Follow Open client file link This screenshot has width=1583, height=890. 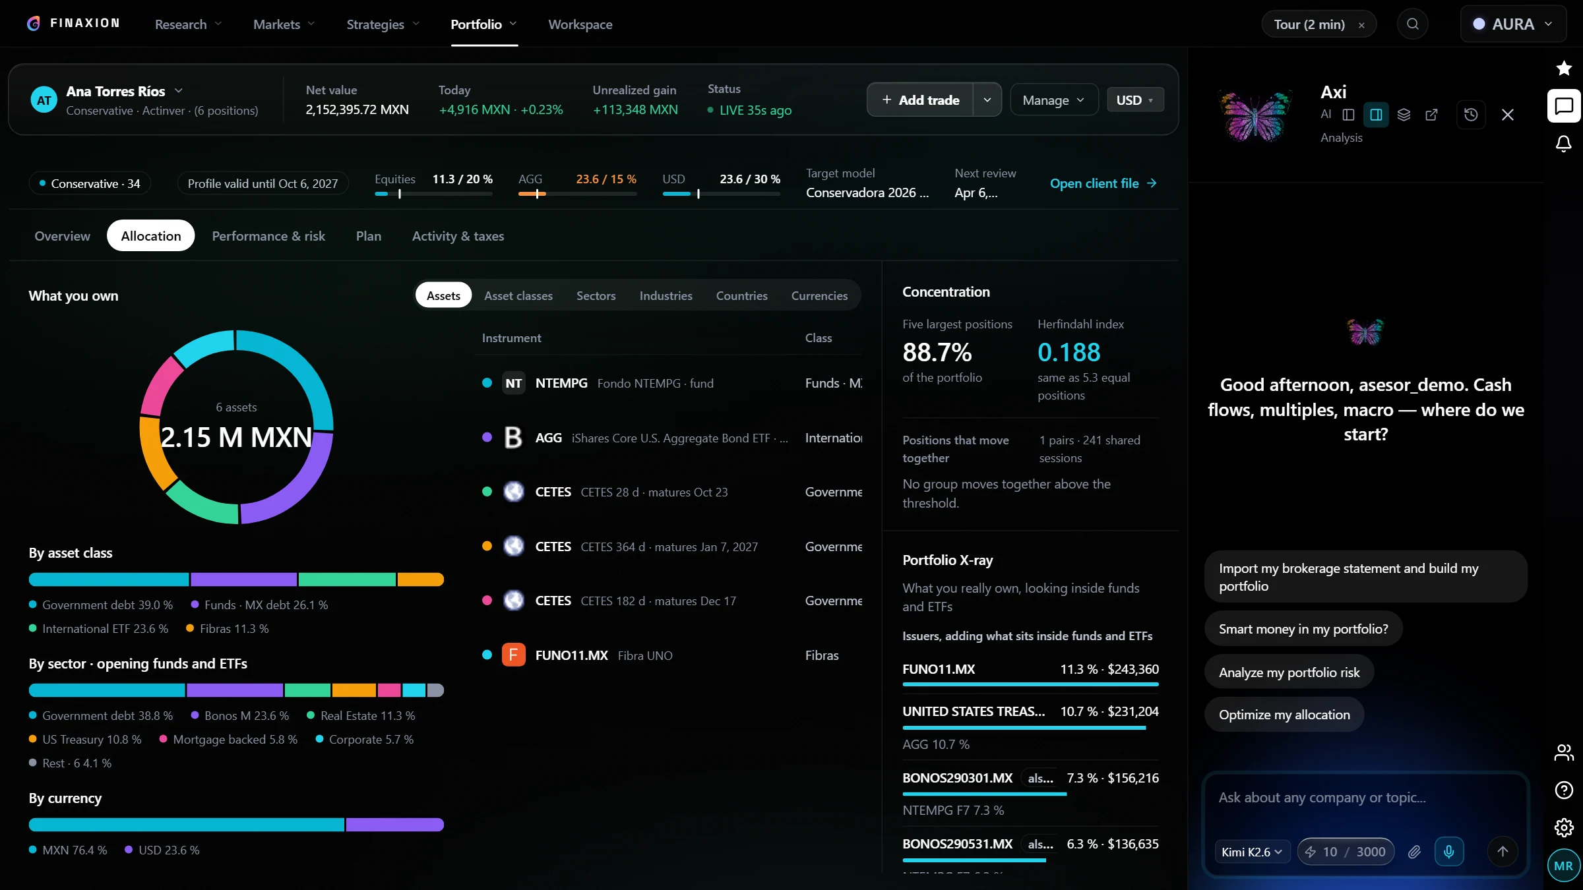pyautogui.click(x=1103, y=183)
